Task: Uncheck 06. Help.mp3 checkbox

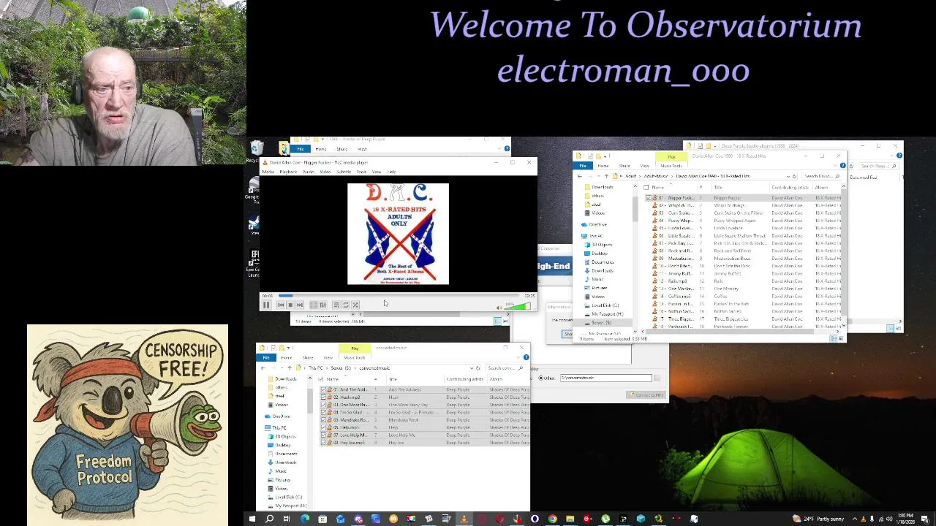Action: (324, 427)
